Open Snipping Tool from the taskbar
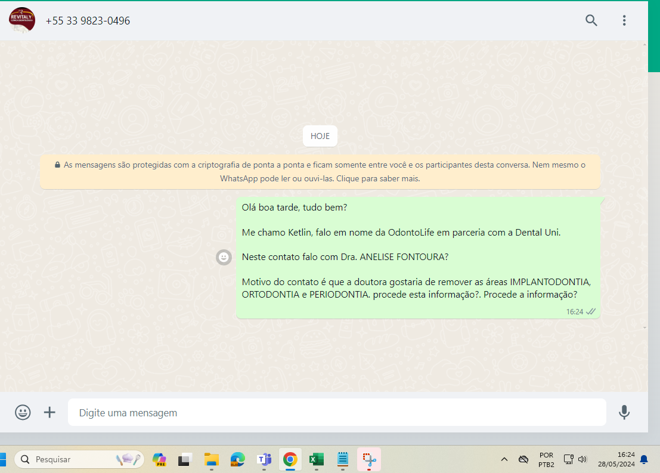 coord(369,459)
